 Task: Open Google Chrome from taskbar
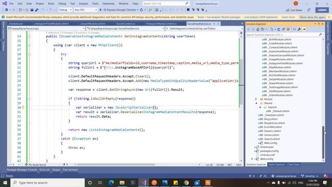tap(186, 182)
